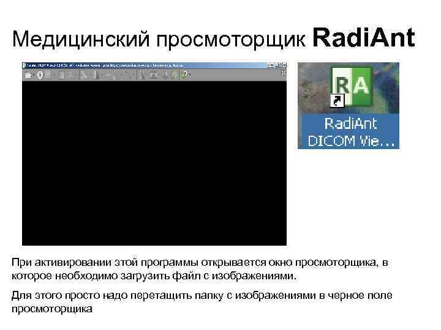Maximize the RadiAnt viewer window
Image resolution: width=441 pixels, height=330 pixels.
click(x=280, y=65)
